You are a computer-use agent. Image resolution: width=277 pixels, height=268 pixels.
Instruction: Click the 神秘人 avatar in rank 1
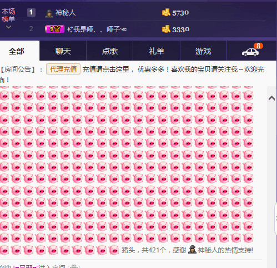point(49,13)
